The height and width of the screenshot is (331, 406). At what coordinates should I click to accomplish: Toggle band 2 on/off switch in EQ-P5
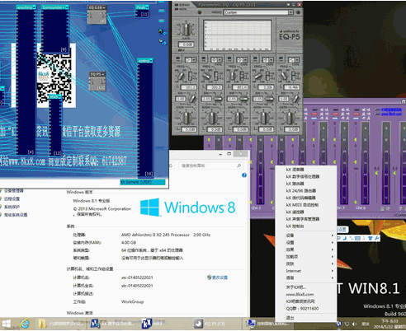pos(204,59)
